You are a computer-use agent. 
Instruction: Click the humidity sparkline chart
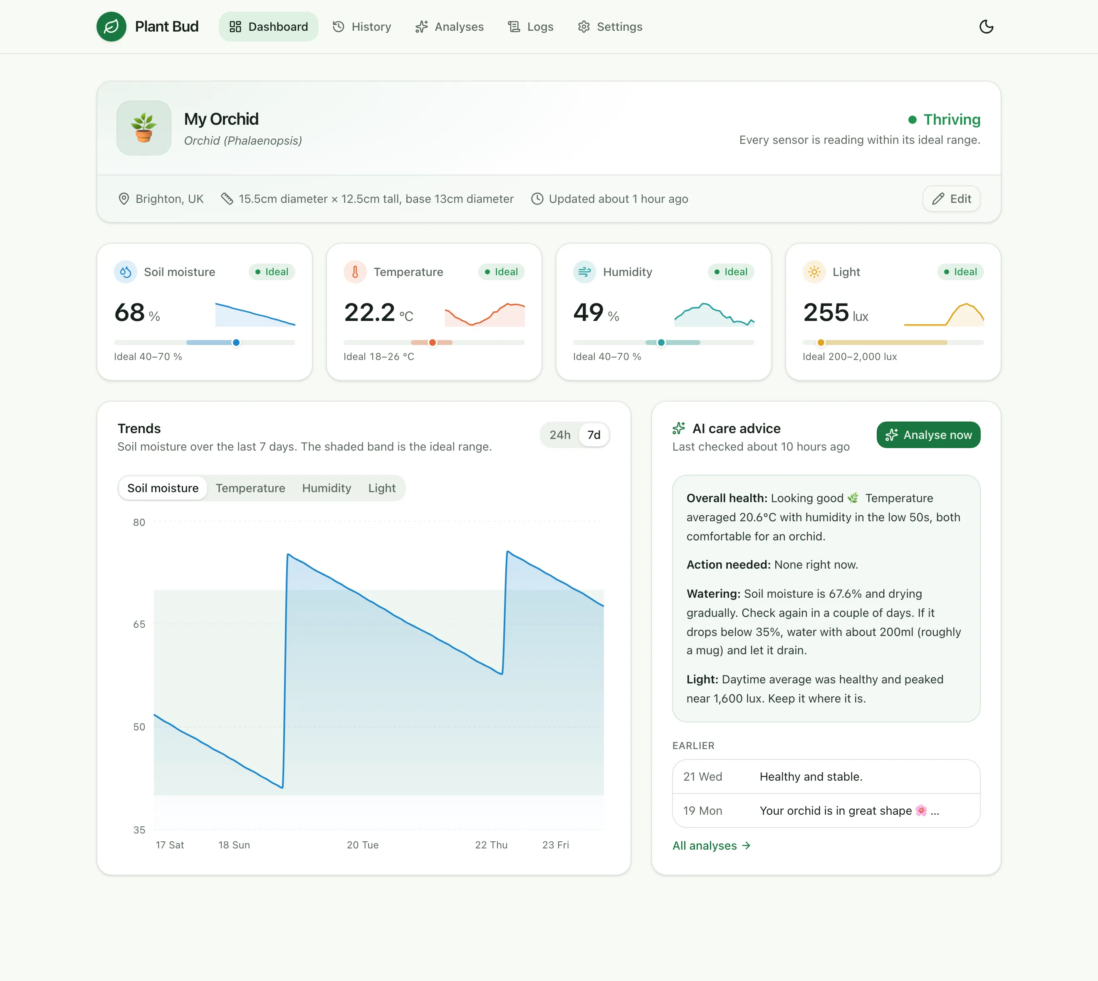point(714,314)
